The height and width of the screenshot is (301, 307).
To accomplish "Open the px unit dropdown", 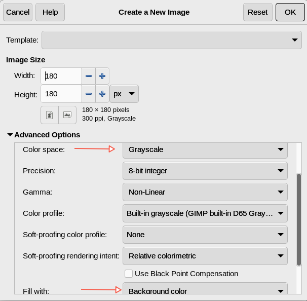I will (124, 94).
